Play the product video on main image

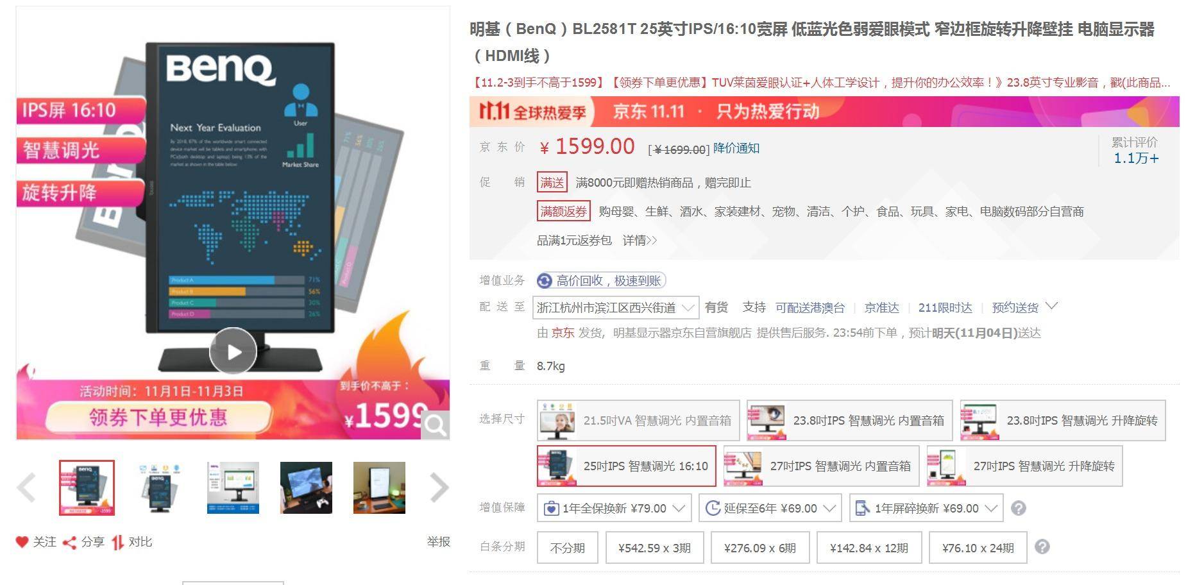click(233, 351)
